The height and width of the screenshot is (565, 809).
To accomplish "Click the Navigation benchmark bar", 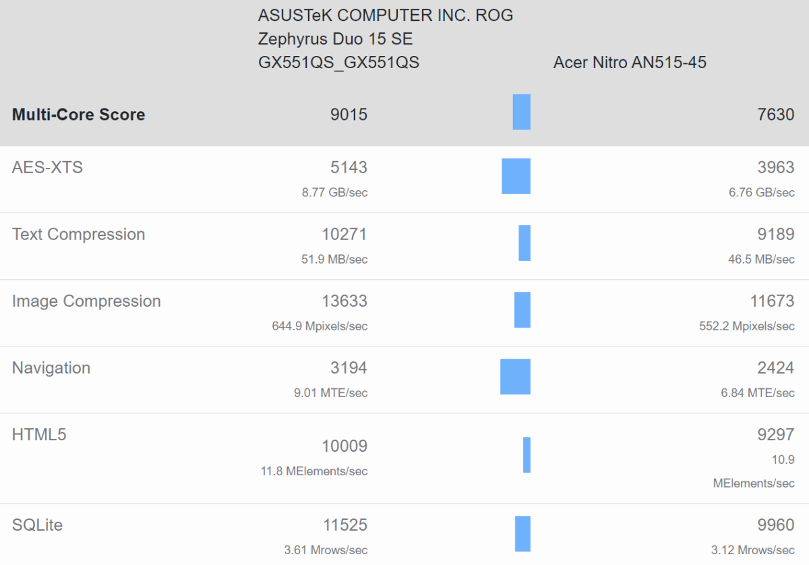I will [x=516, y=375].
